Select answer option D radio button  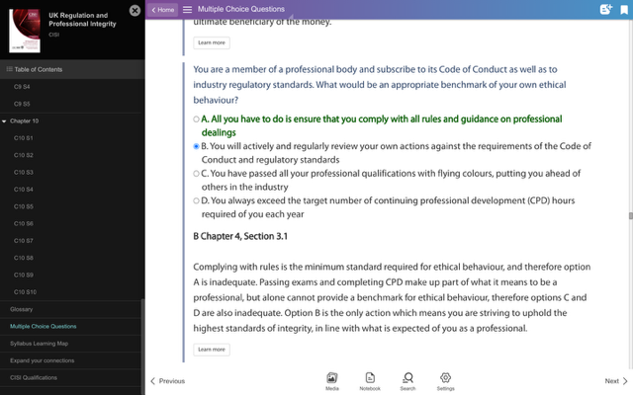coord(196,200)
